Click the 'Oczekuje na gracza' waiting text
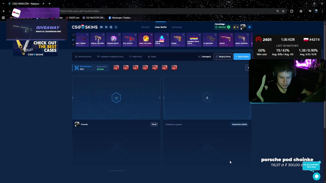This screenshot has width=326, height=183. (173, 124)
